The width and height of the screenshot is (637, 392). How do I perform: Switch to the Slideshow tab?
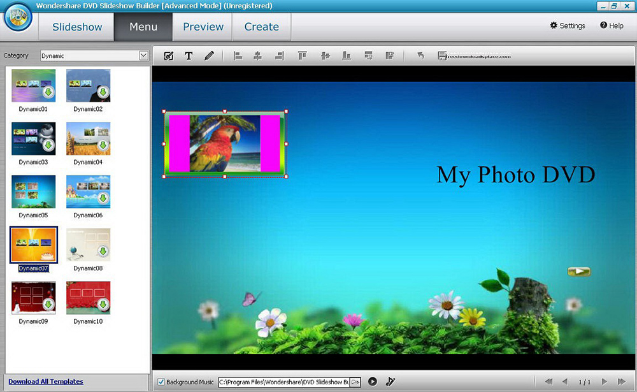pos(77,27)
